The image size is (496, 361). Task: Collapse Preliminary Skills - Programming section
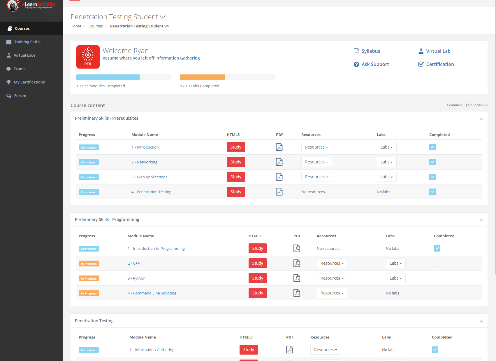coord(481,220)
